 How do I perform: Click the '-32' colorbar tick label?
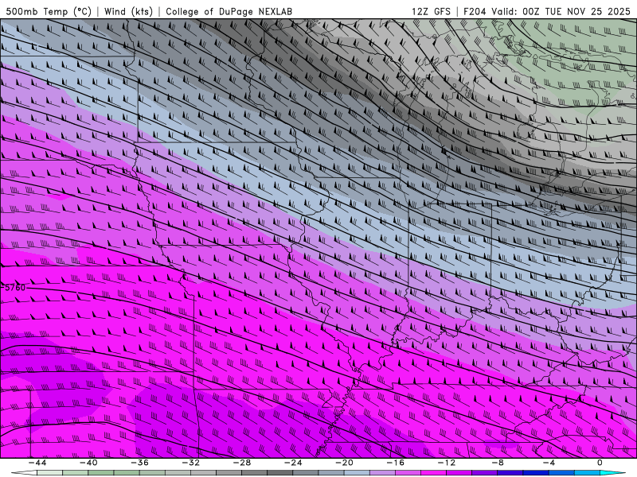coord(190,463)
